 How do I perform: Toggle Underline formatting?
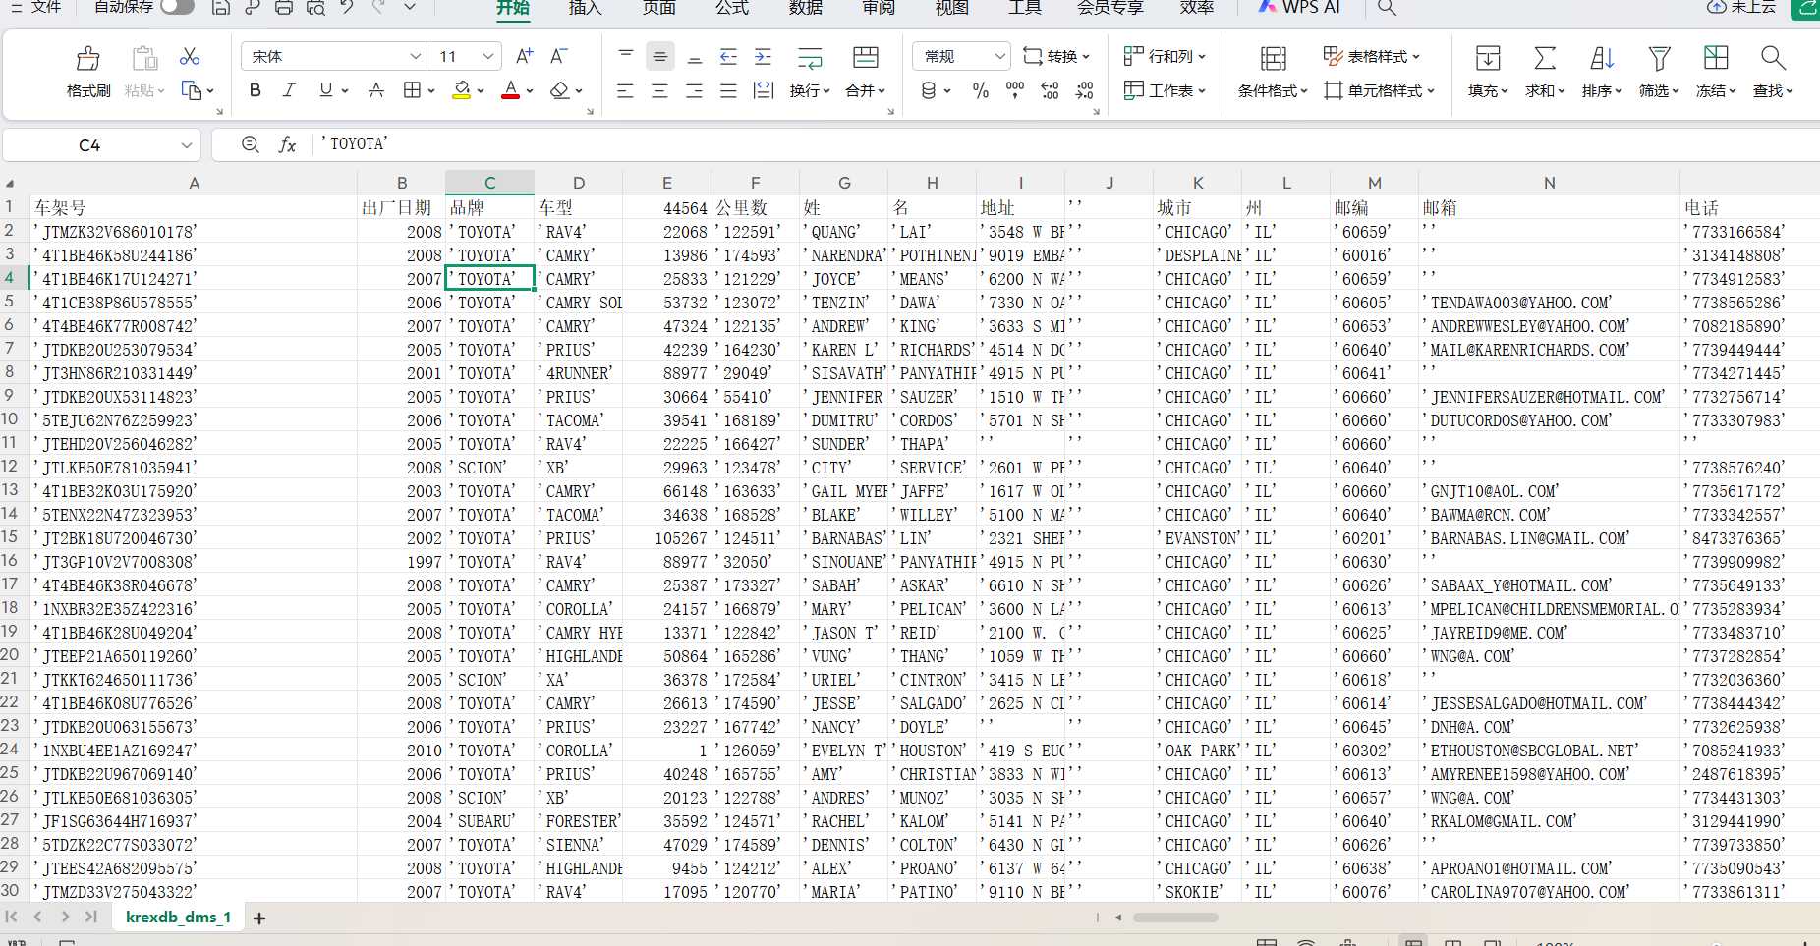[x=325, y=90]
